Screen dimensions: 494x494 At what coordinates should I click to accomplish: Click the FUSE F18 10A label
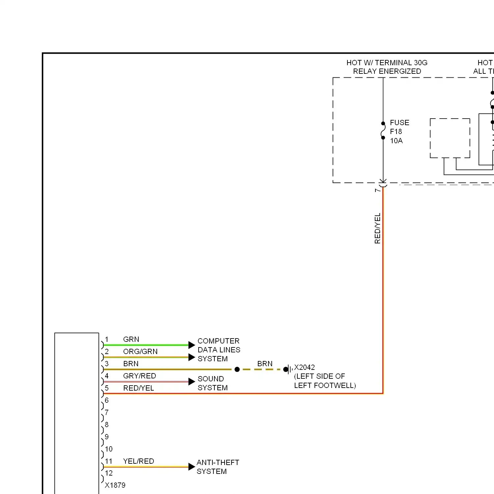click(399, 132)
